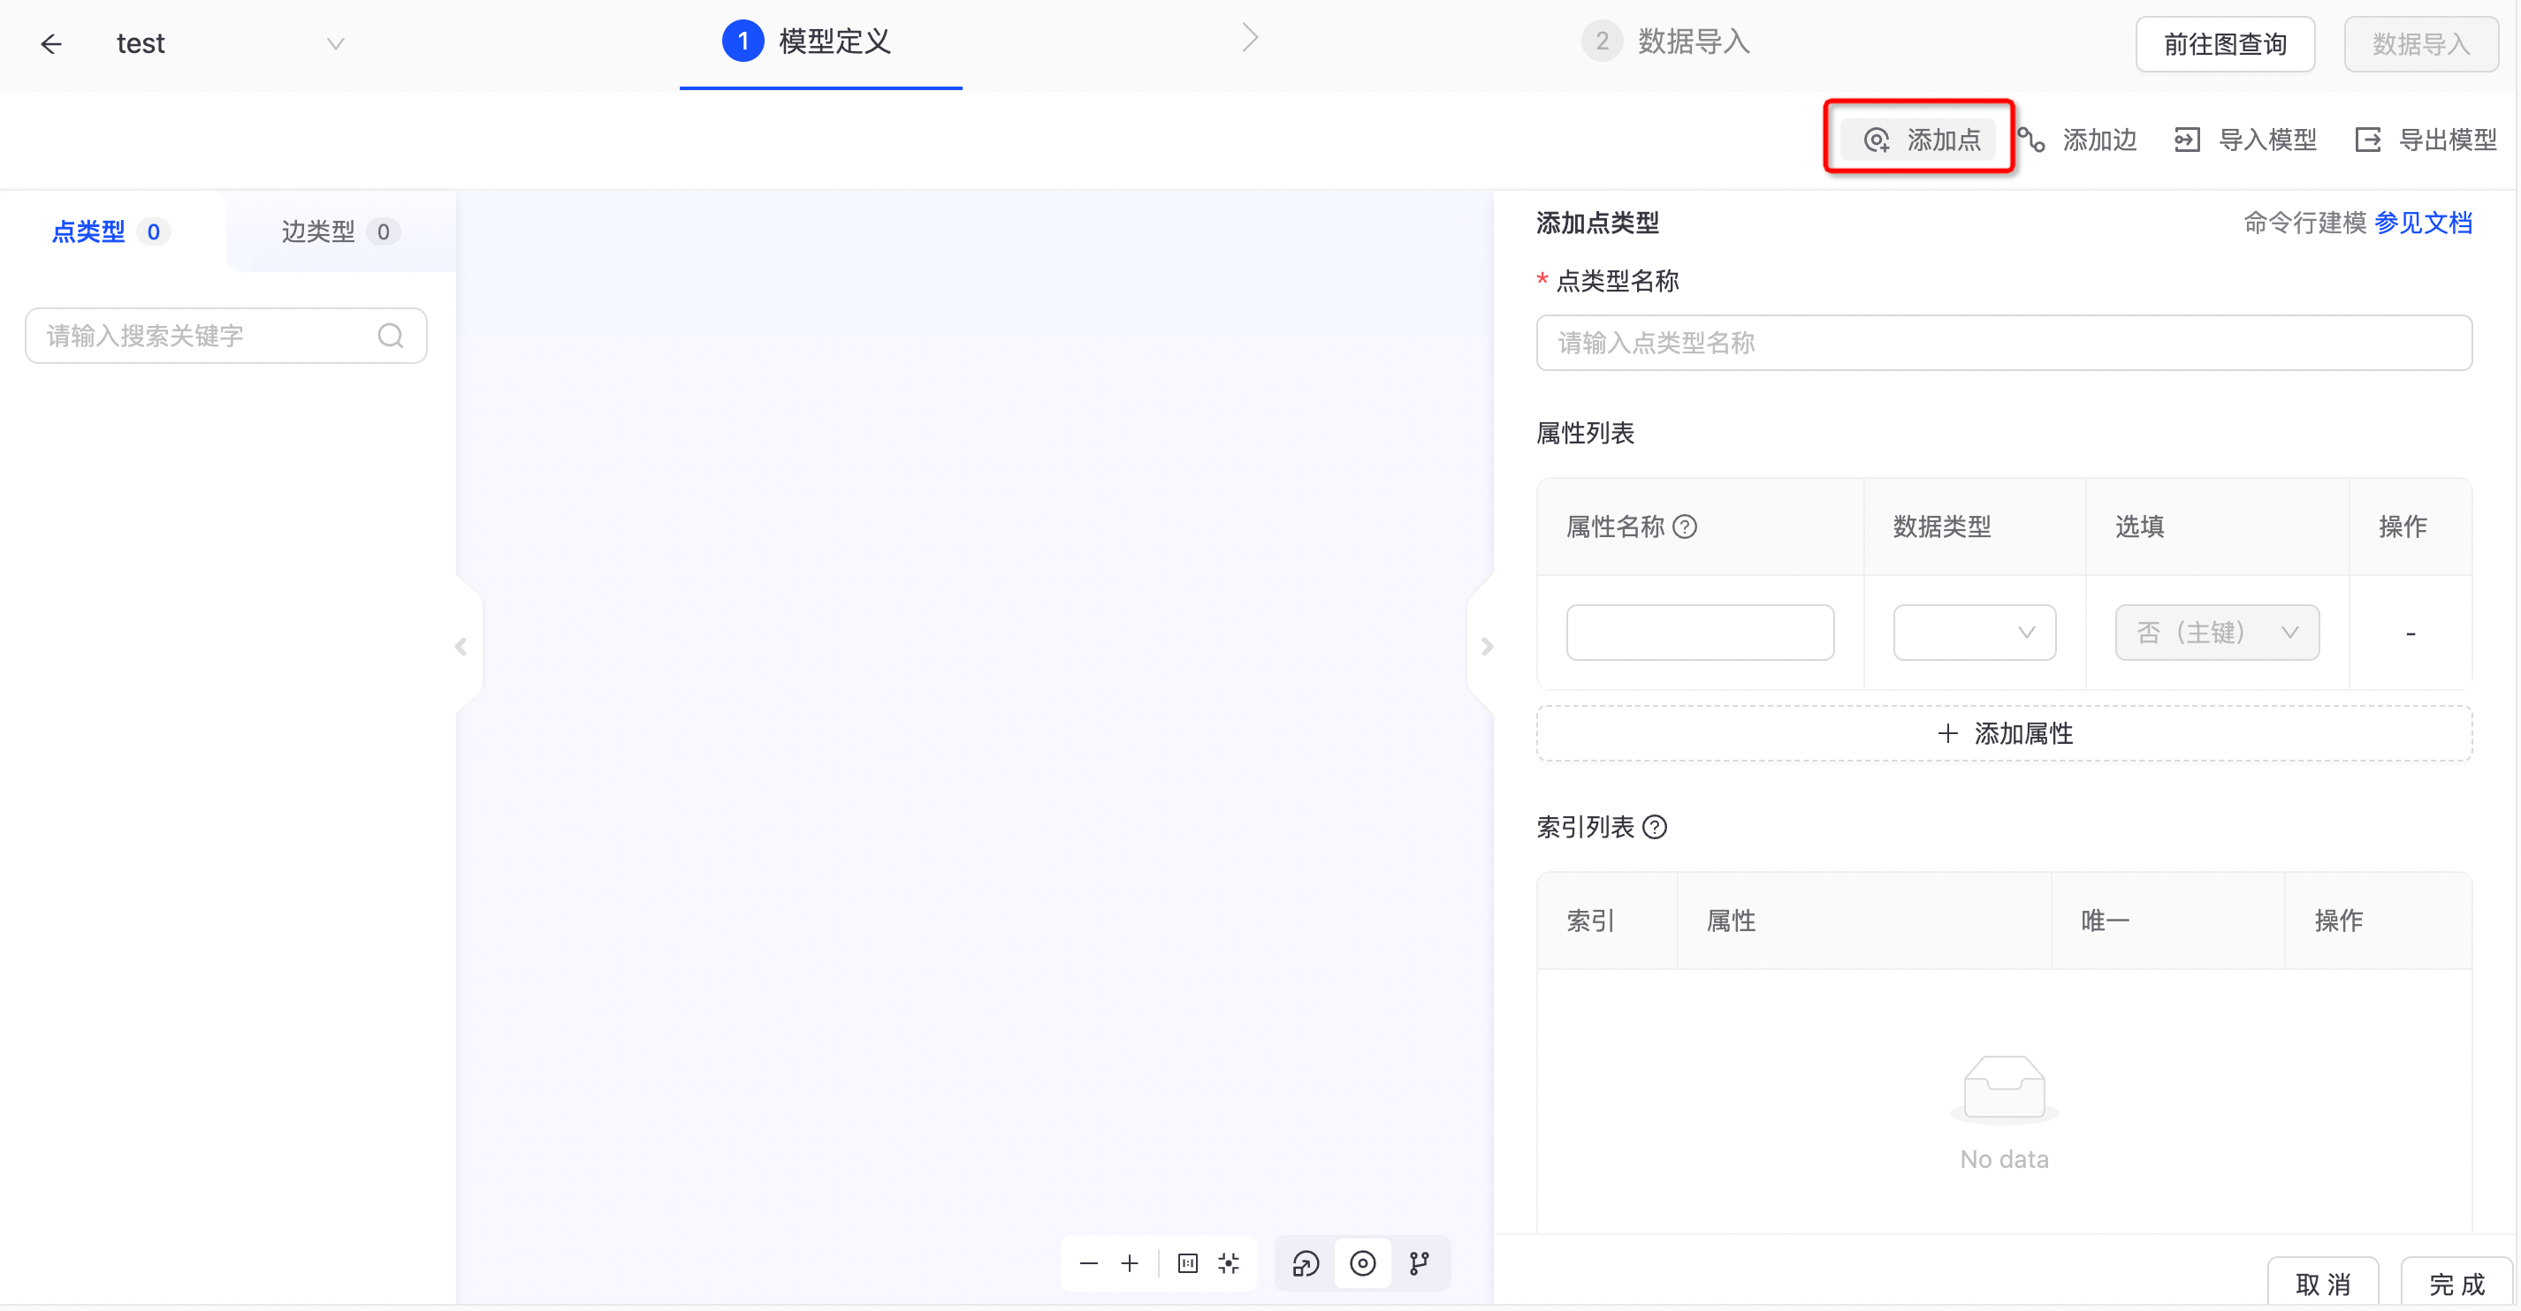Click the disabled 数据导入 top button
The image size is (2521, 1311).
coord(2420,44)
